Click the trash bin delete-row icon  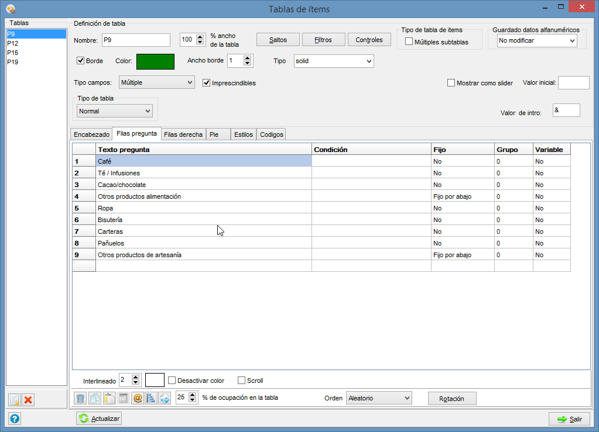pos(80,399)
